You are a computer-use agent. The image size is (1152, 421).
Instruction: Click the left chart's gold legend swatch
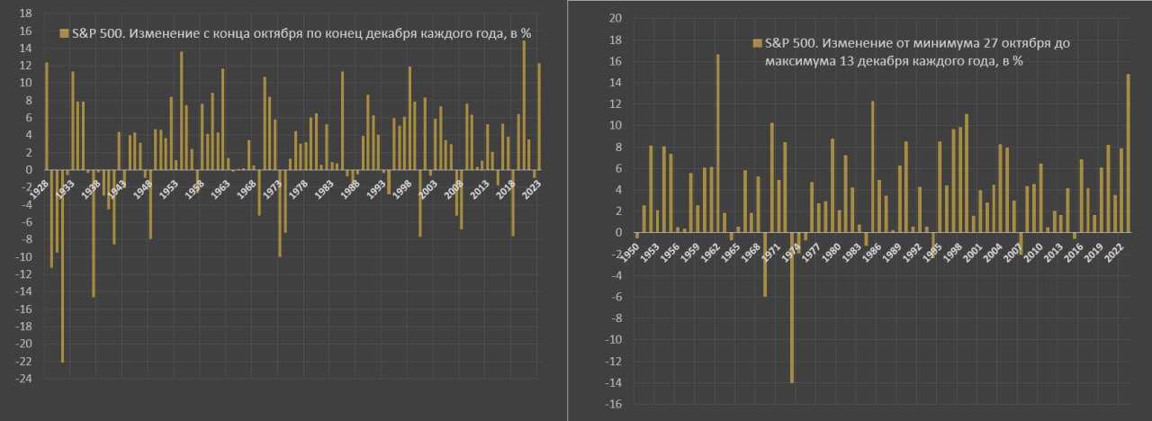pos(64,33)
